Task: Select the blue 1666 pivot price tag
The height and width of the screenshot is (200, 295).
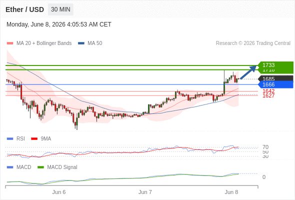Action: point(275,84)
